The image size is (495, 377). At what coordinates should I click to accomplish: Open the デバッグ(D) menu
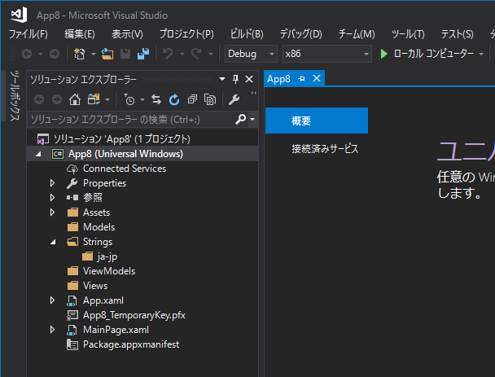click(x=301, y=33)
